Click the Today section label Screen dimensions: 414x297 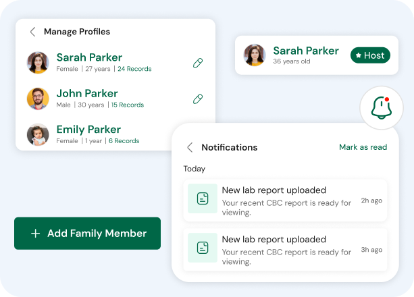tap(195, 169)
